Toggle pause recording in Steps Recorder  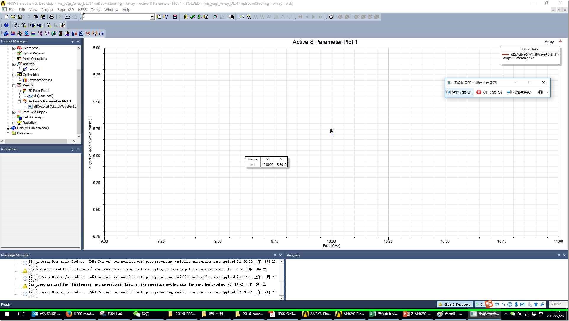tap(459, 92)
